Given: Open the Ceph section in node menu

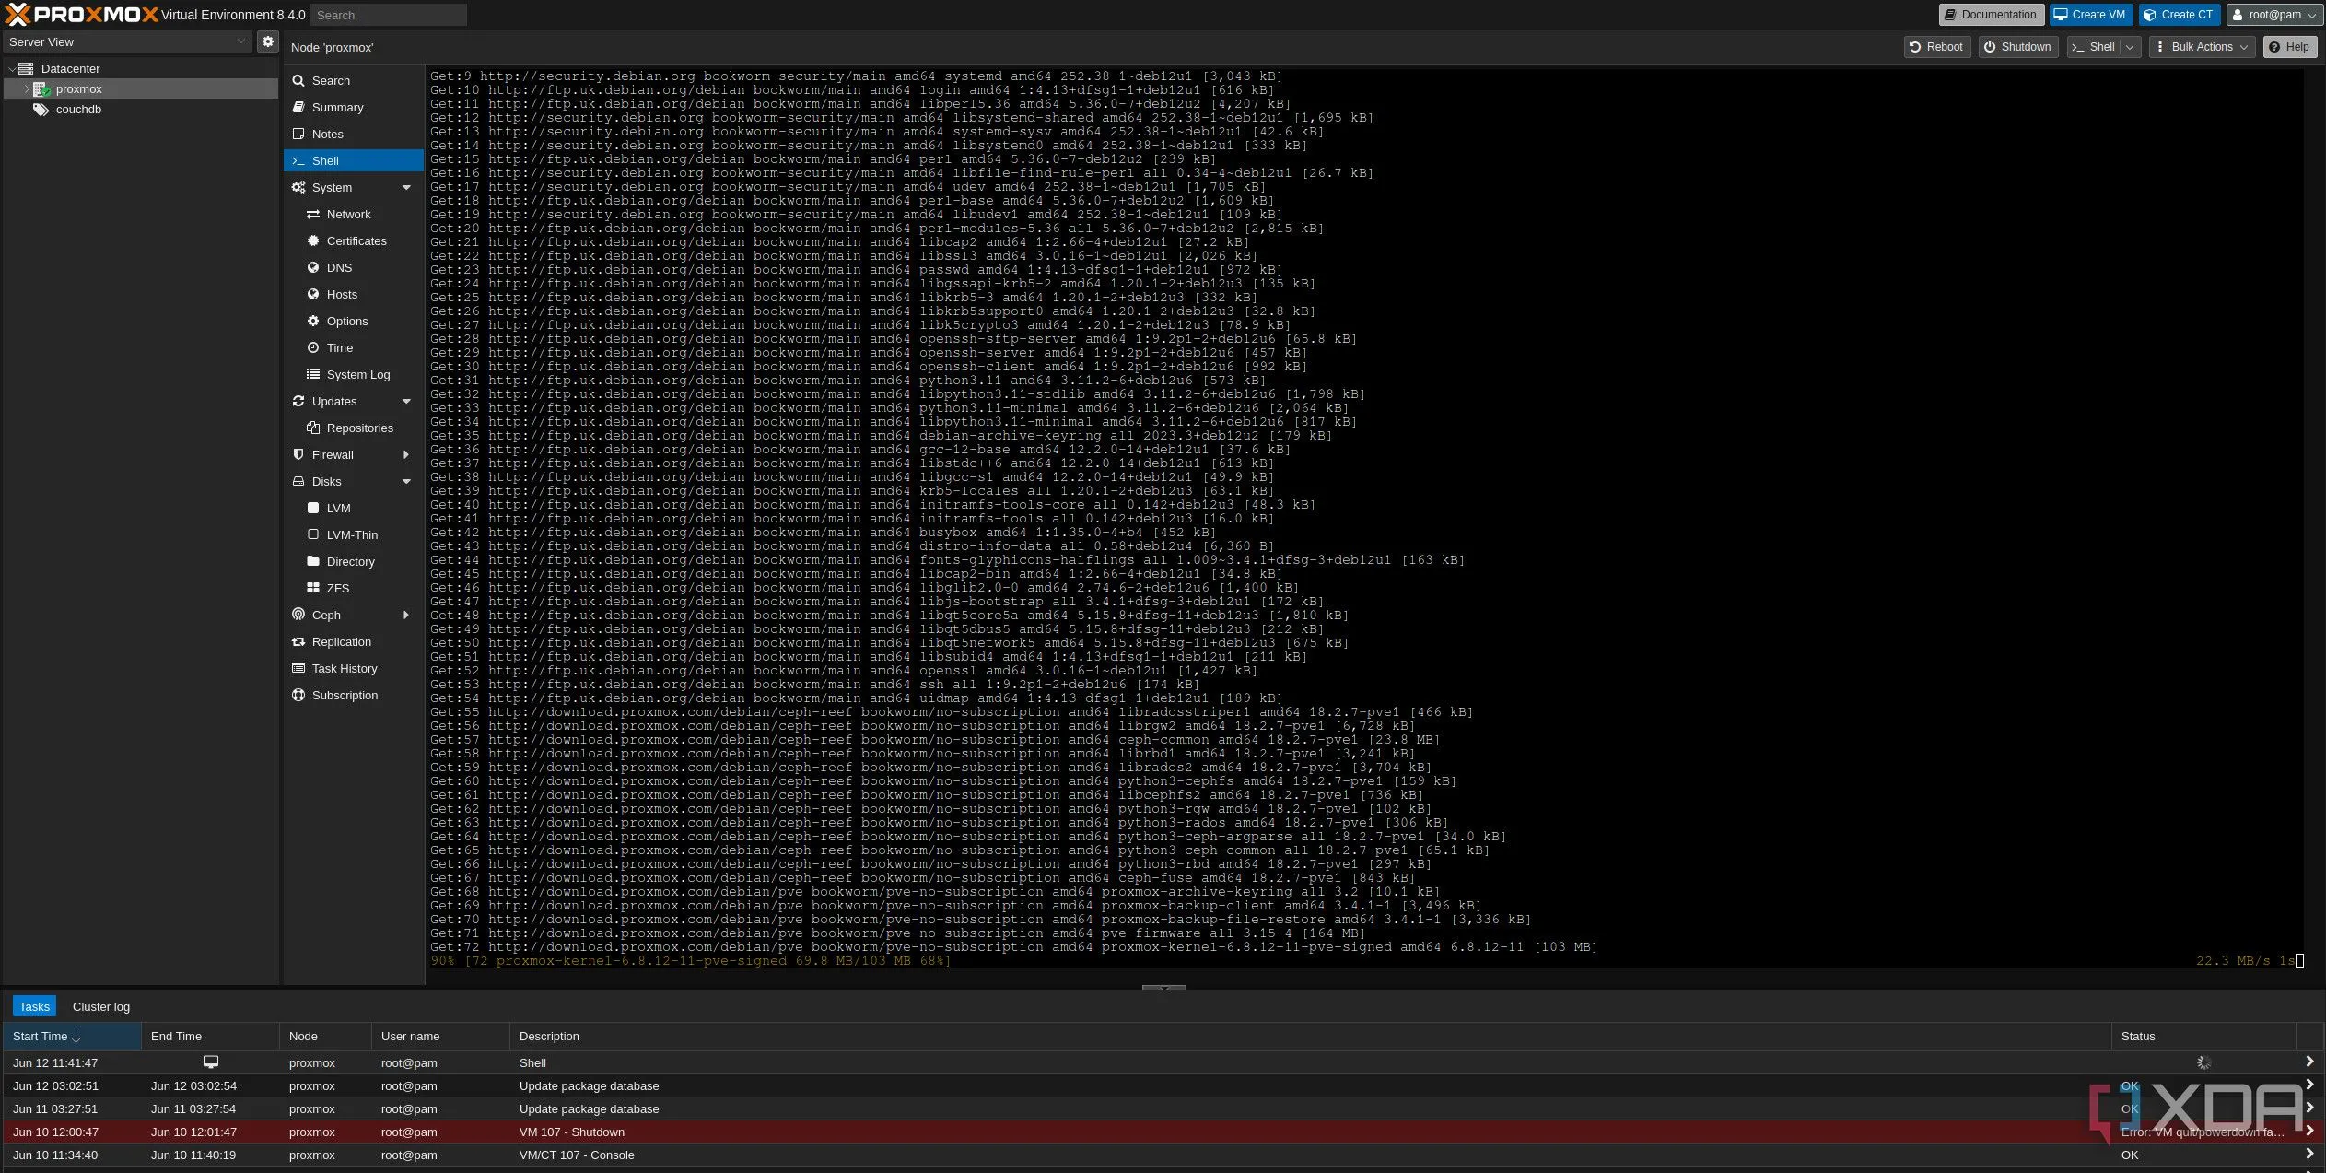Looking at the screenshot, I should pos(326,616).
